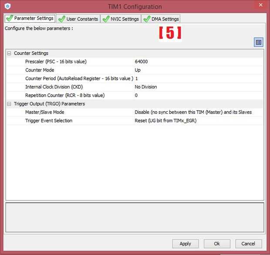
Task: Select the Counter Mode label
Action: click(40, 70)
